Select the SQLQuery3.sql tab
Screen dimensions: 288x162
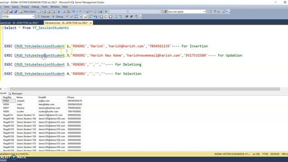coord(66,23)
